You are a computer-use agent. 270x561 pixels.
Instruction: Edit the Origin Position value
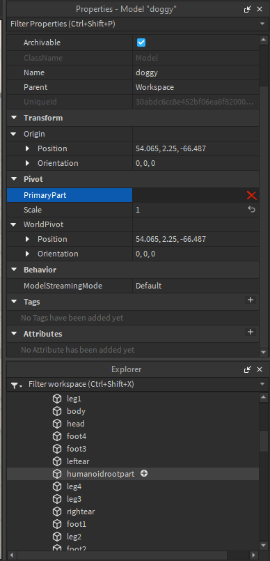pyautogui.click(x=196, y=148)
